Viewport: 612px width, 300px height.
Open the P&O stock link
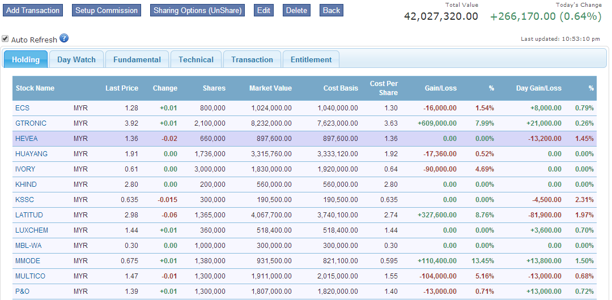click(22, 292)
